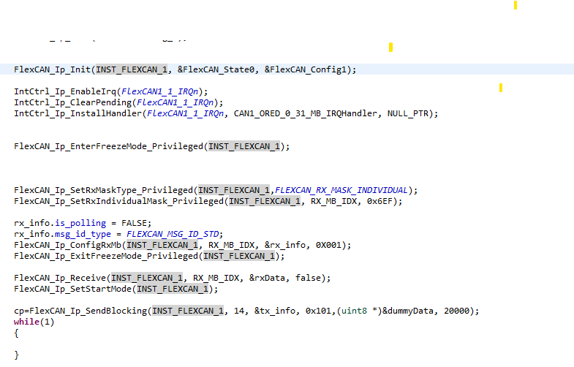This screenshot has width=574, height=367.
Task: Click the &rxData argument
Action: (267, 278)
